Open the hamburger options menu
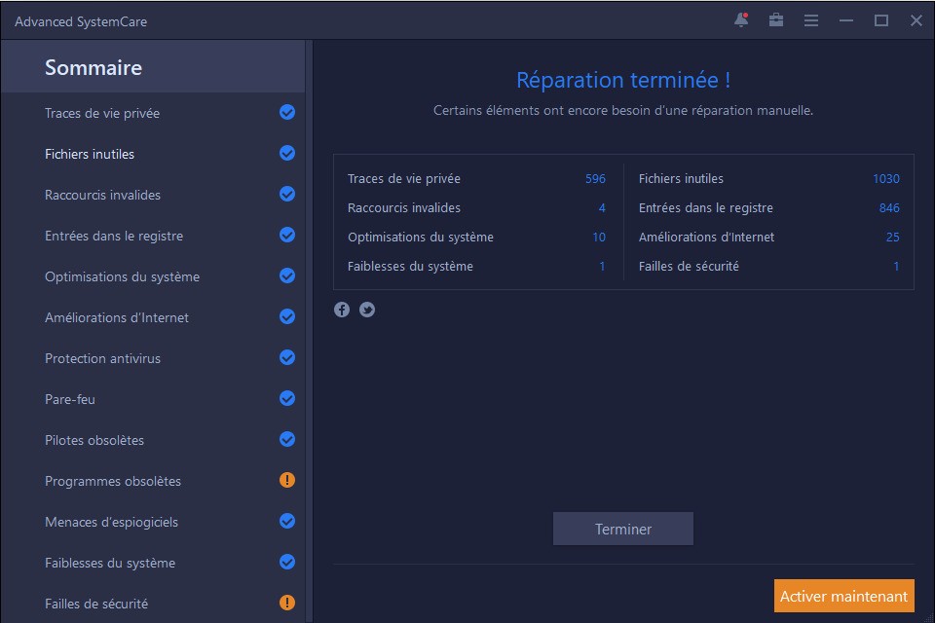Screen dimensions: 935x623 pyautogui.click(x=811, y=20)
